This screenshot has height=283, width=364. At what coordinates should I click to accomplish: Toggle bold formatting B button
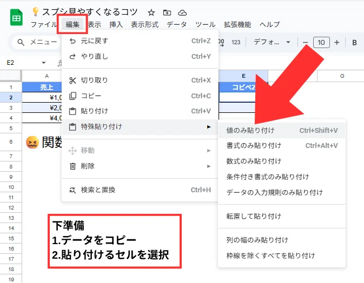[354, 43]
